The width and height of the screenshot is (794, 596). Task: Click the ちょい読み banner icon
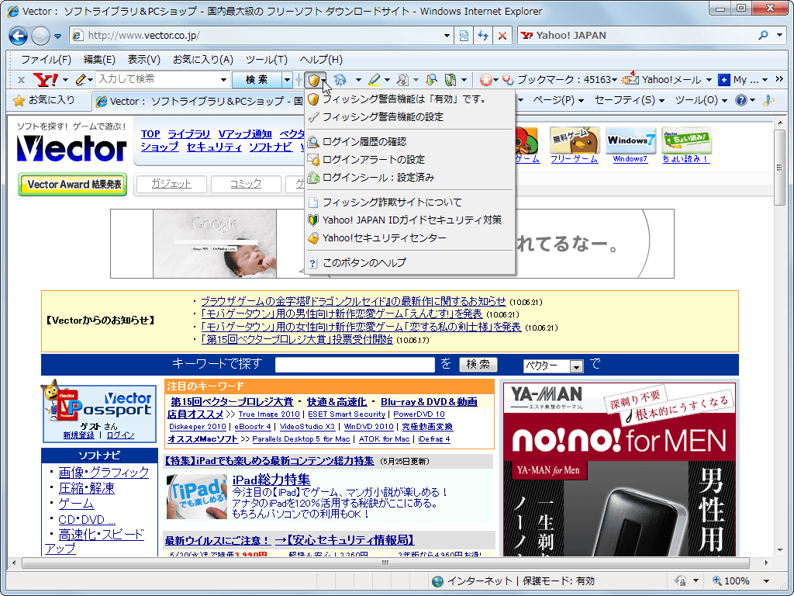tap(686, 140)
